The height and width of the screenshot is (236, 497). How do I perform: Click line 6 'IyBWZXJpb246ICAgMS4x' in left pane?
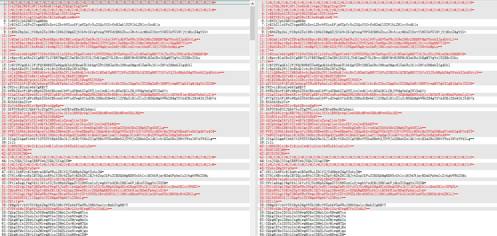(x=28, y=21)
